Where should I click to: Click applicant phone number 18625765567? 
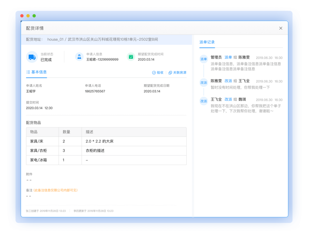tap(95, 91)
